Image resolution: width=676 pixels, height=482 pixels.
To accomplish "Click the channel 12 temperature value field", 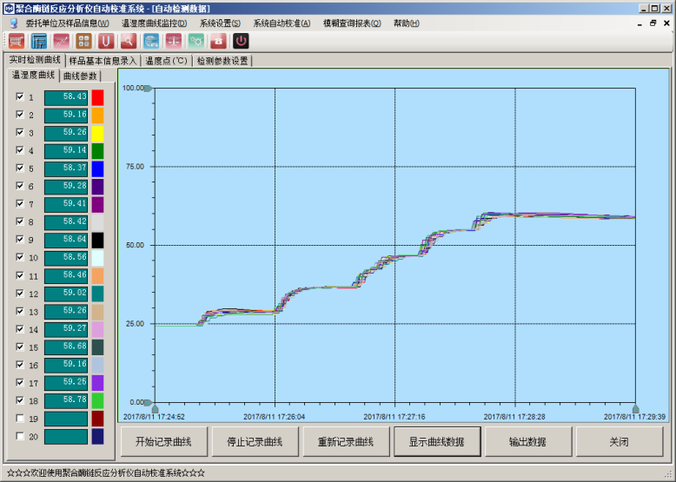I will [66, 294].
